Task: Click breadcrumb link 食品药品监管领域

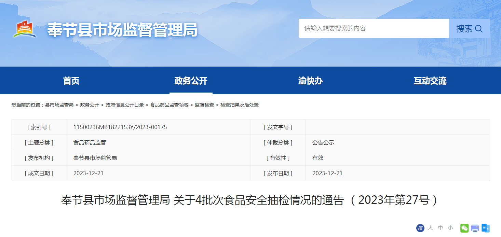Action: click(170, 105)
